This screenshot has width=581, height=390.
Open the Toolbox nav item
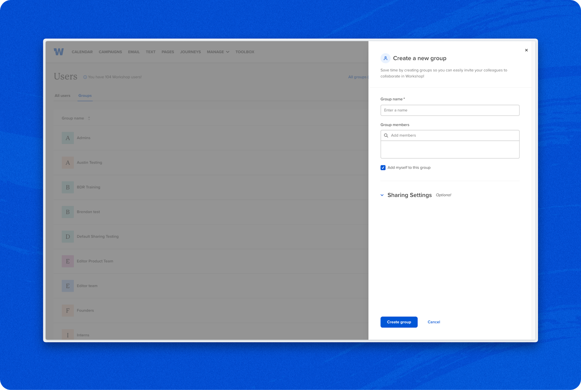tap(245, 52)
